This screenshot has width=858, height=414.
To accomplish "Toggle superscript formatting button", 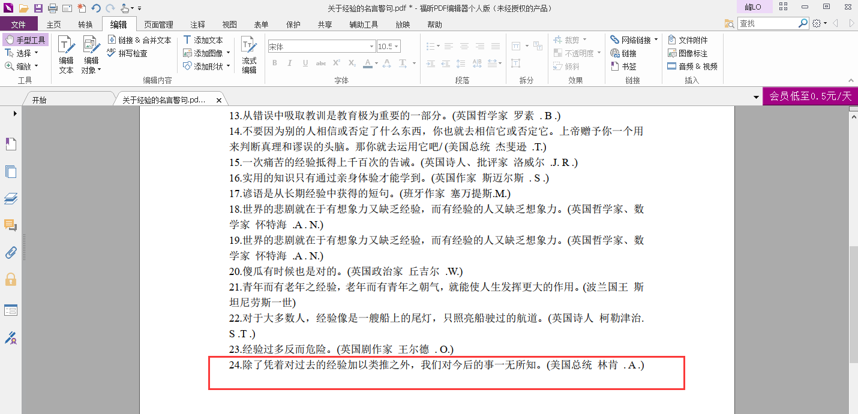I will click(x=337, y=63).
